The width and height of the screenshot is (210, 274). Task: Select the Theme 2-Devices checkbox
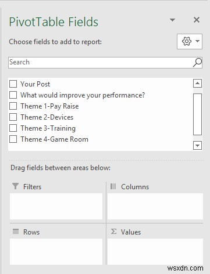pos(13,117)
